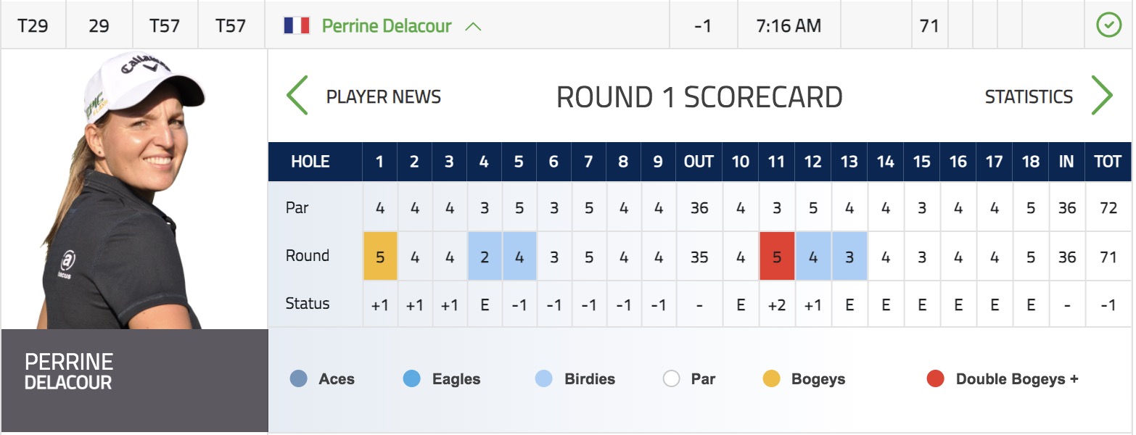Click the TOT column header

tap(1108, 162)
